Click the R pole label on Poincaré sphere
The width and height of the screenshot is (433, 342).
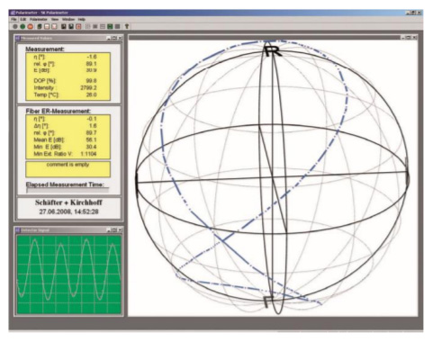[x=273, y=51]
